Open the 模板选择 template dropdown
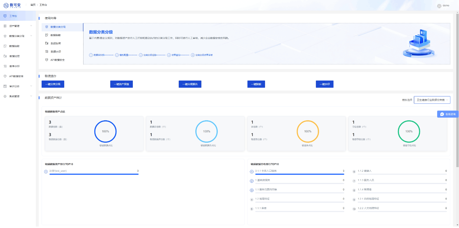 pyautogui.click(x=432, y=100)
